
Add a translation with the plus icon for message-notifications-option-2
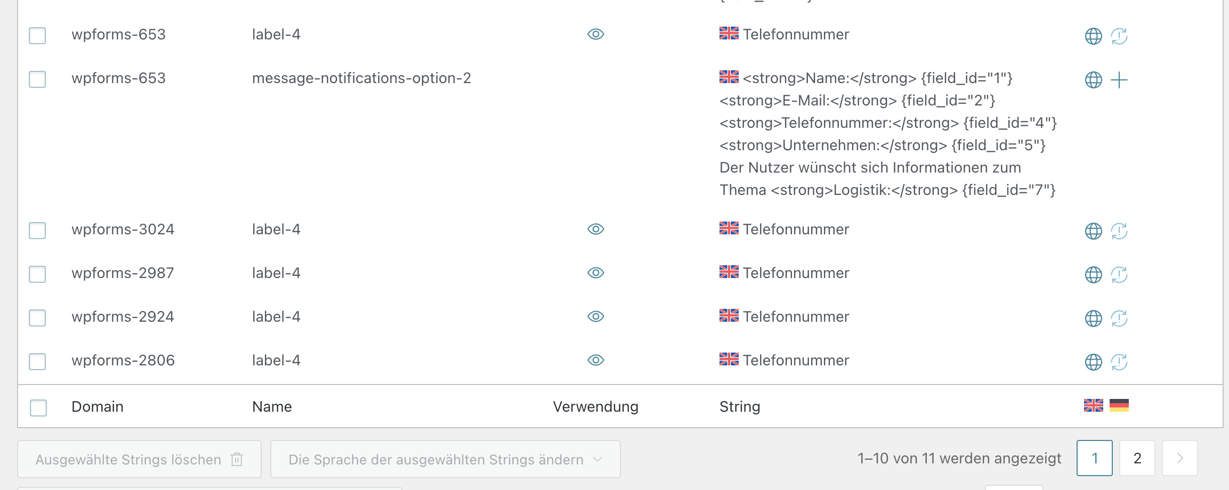pyautogui.click(x=1119, y=80)
